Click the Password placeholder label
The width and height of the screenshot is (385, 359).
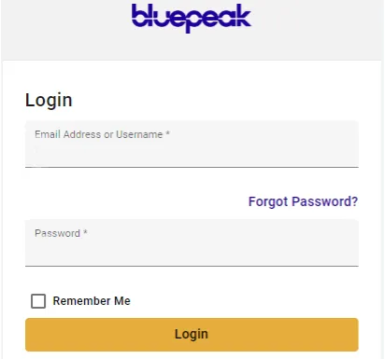pyautogui.click(x=61, y=233)
